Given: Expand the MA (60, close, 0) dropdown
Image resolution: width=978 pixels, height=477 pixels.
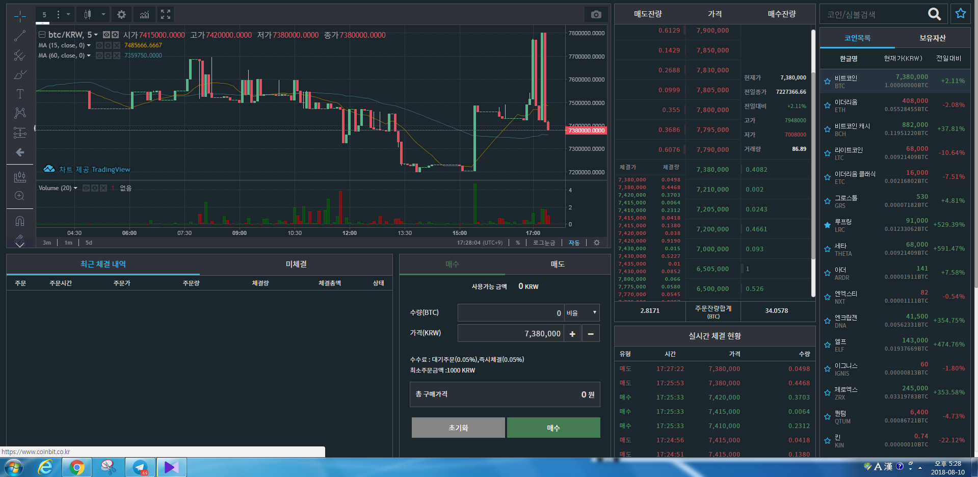Looking at the screenshot, I should (89, 56).
